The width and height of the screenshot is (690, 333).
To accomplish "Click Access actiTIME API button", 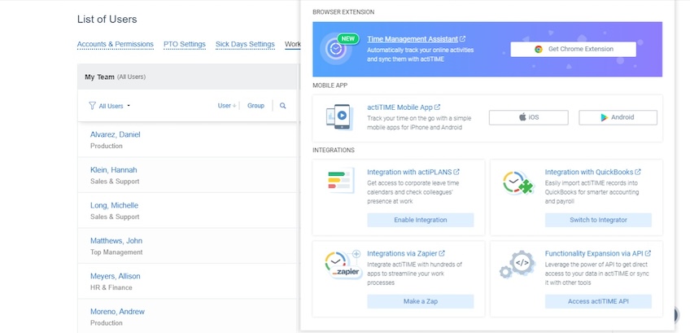I will point(598,301).
